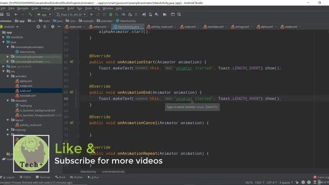Hide the Project panel with minus icon
329x185 pixels.
point(59,27)
